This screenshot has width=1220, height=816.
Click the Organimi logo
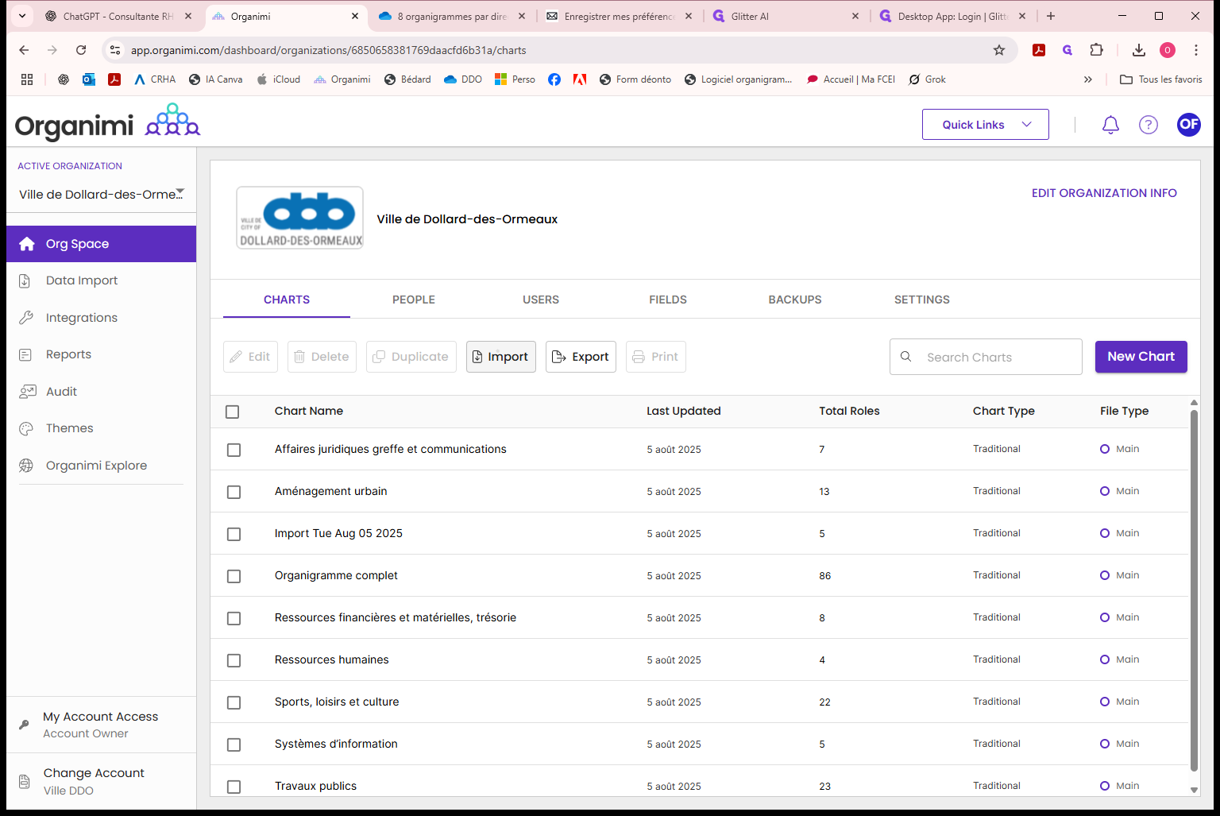(107, 123)
